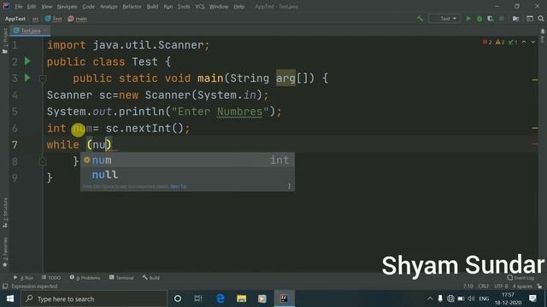Click the main method breadcrumb
This screenshot has height=307, width=547.
[78, 19]
